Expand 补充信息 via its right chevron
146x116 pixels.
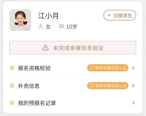tap(133, 86)
